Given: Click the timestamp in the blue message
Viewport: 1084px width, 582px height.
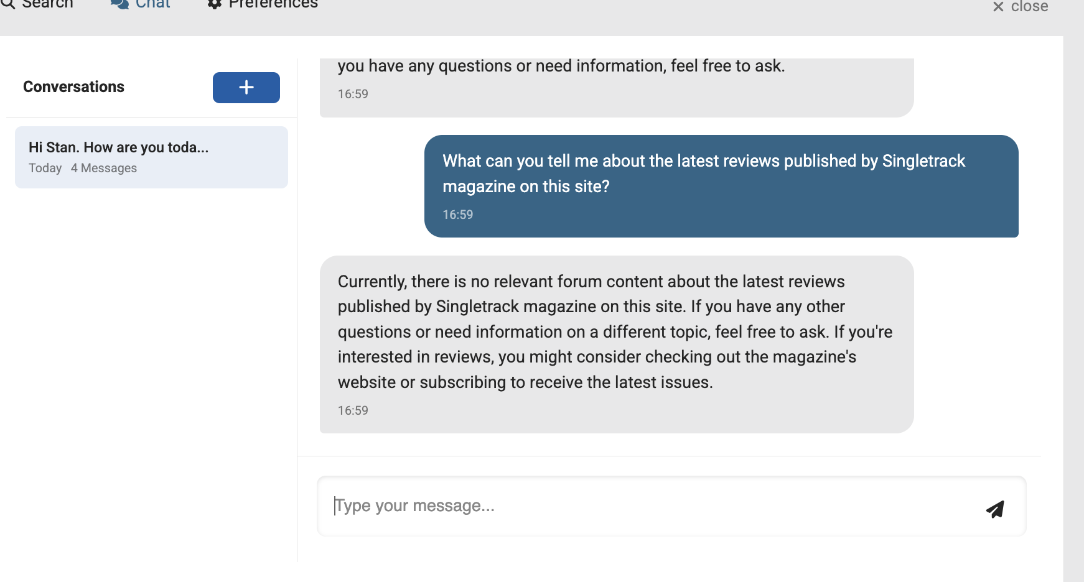Looking at the screenshot, I should (457, 215).
